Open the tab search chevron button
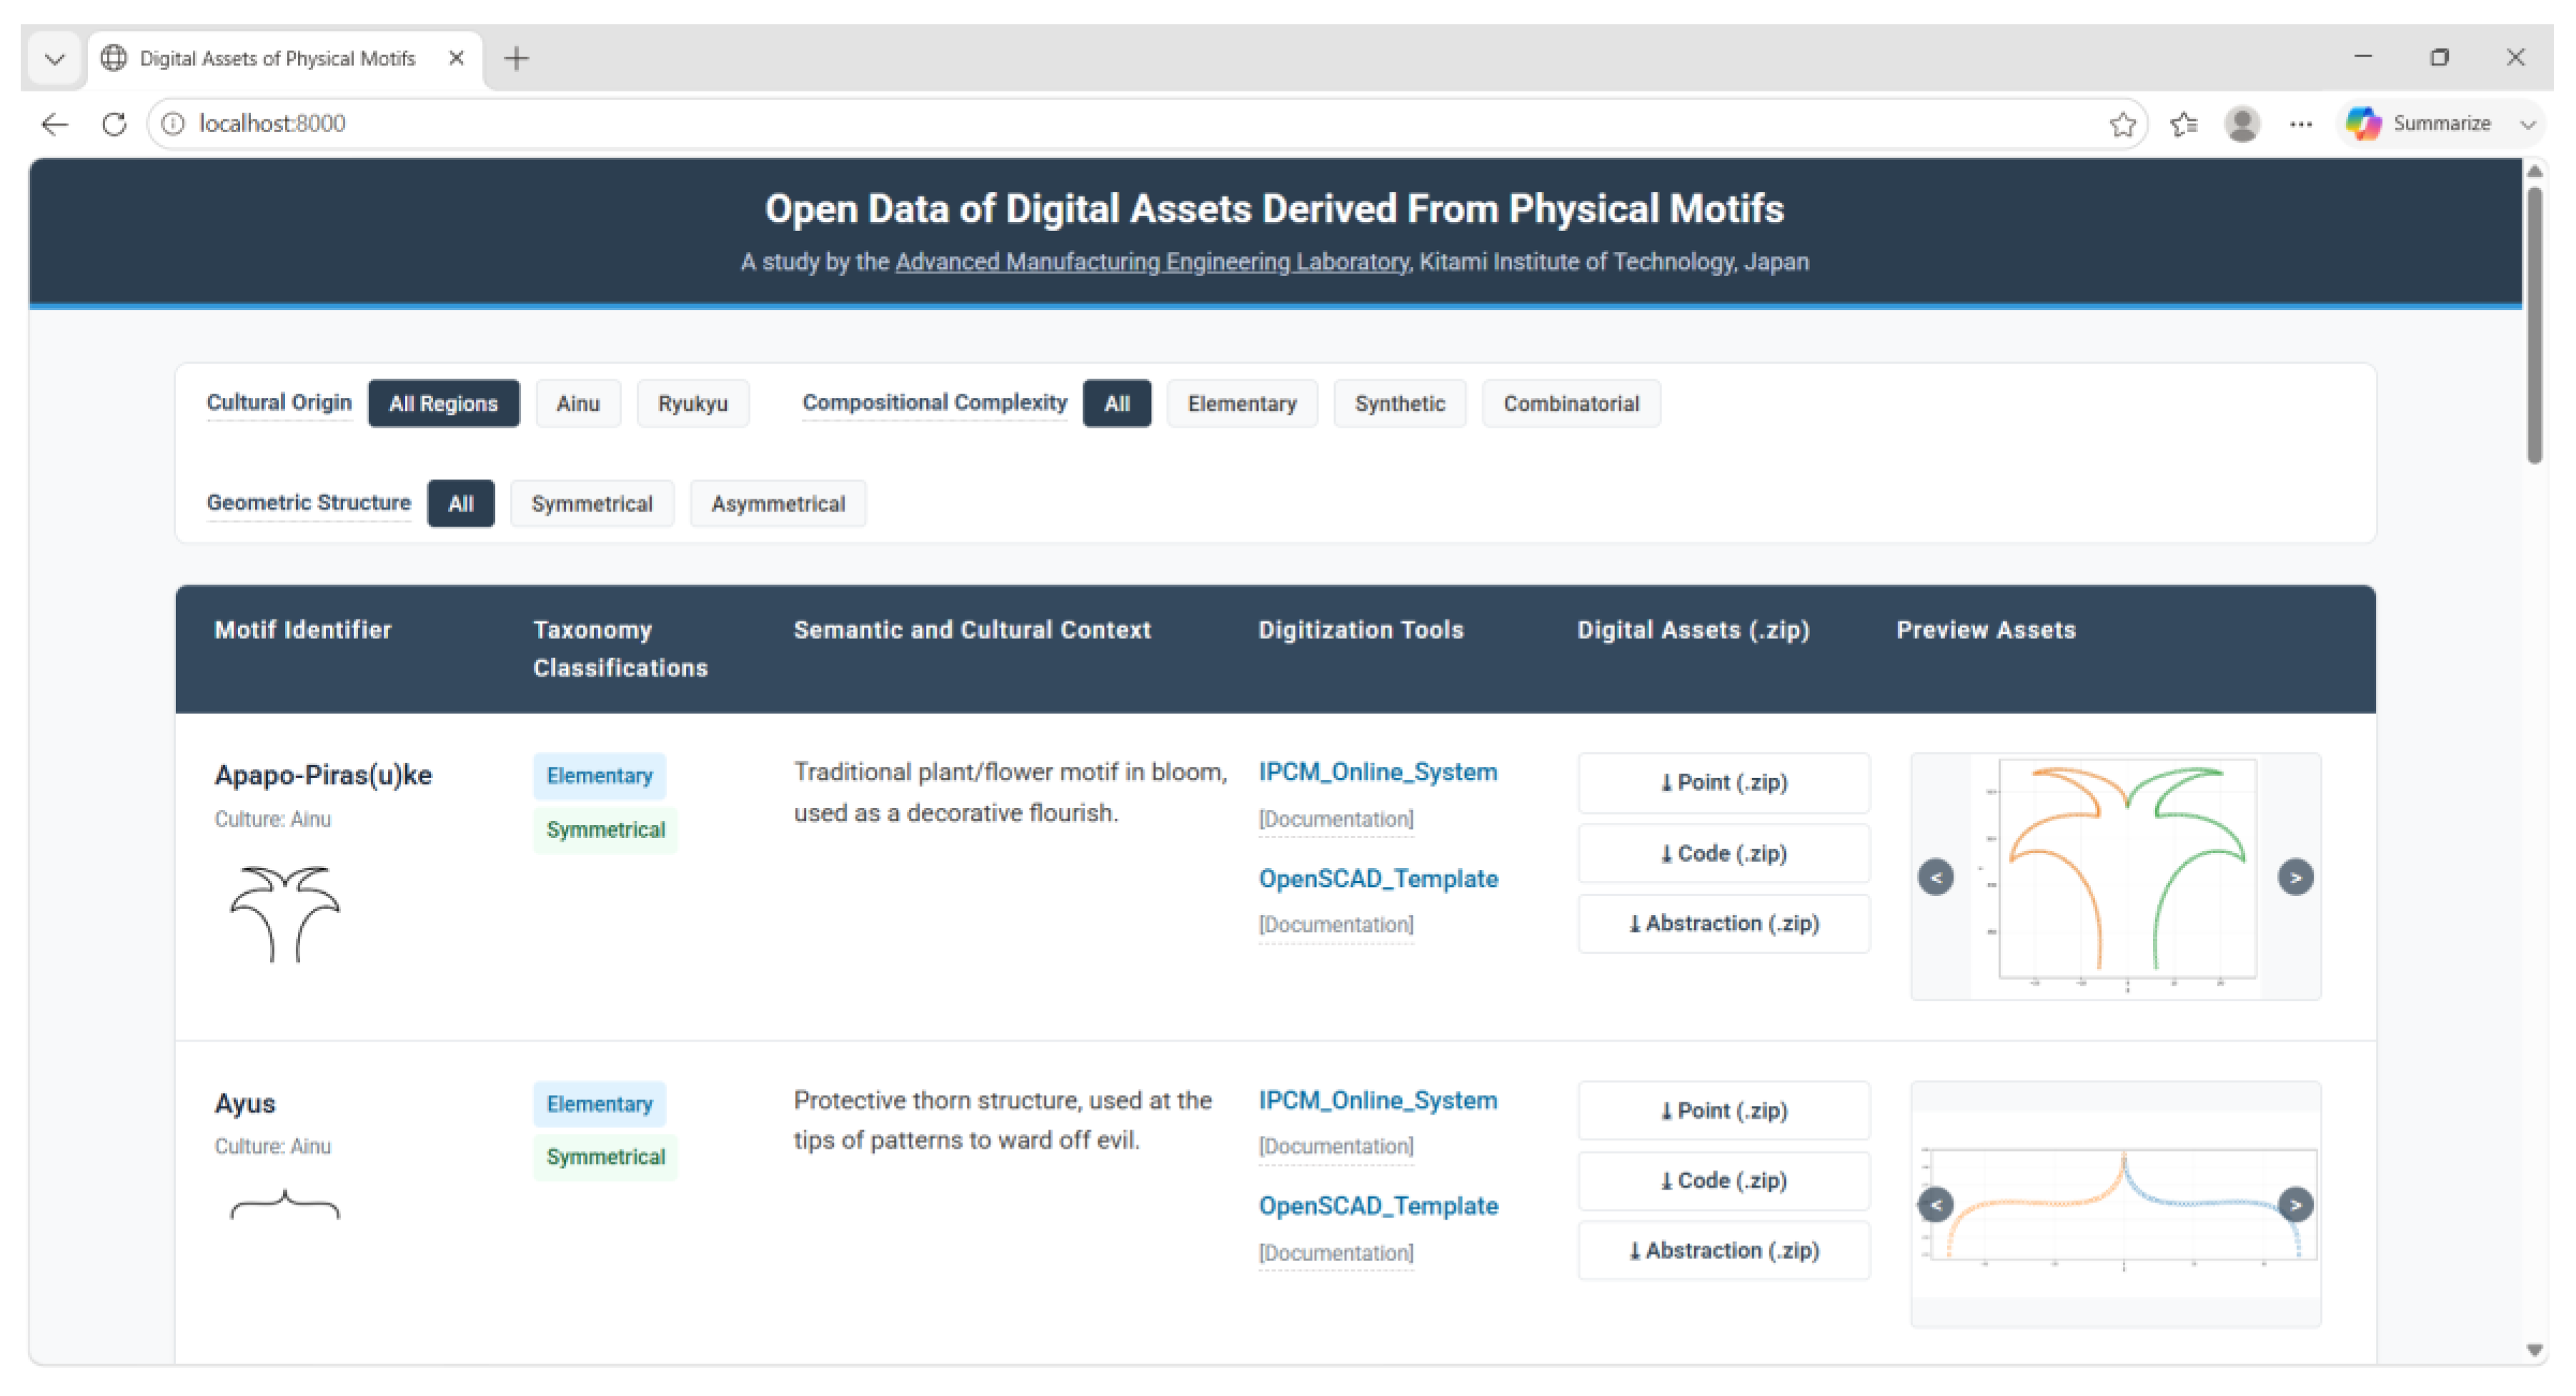The image size is (2576, 1396). 55,59
